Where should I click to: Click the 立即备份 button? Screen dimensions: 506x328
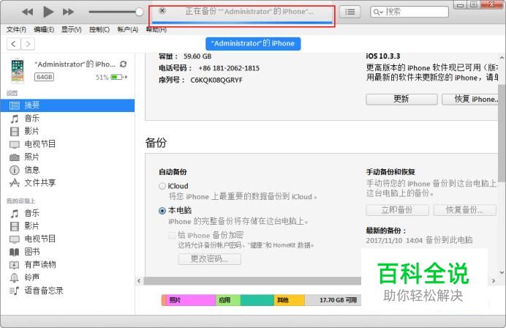coord(397,210)
